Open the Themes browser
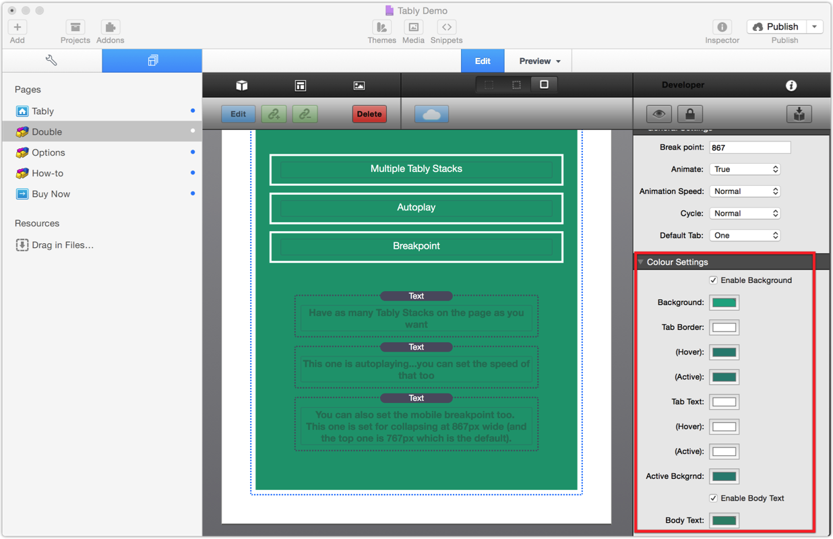Screen dimensions: 833x539 [381, 27]
